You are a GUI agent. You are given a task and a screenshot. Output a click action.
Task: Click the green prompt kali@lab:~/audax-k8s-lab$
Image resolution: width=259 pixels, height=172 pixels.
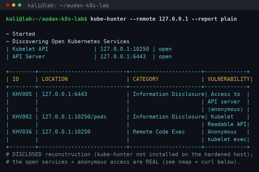[46, 19]
